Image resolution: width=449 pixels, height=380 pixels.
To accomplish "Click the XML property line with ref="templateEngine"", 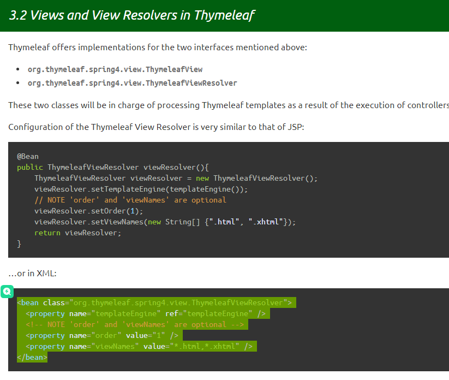I will pyautogui.click(x=146, y=313).
